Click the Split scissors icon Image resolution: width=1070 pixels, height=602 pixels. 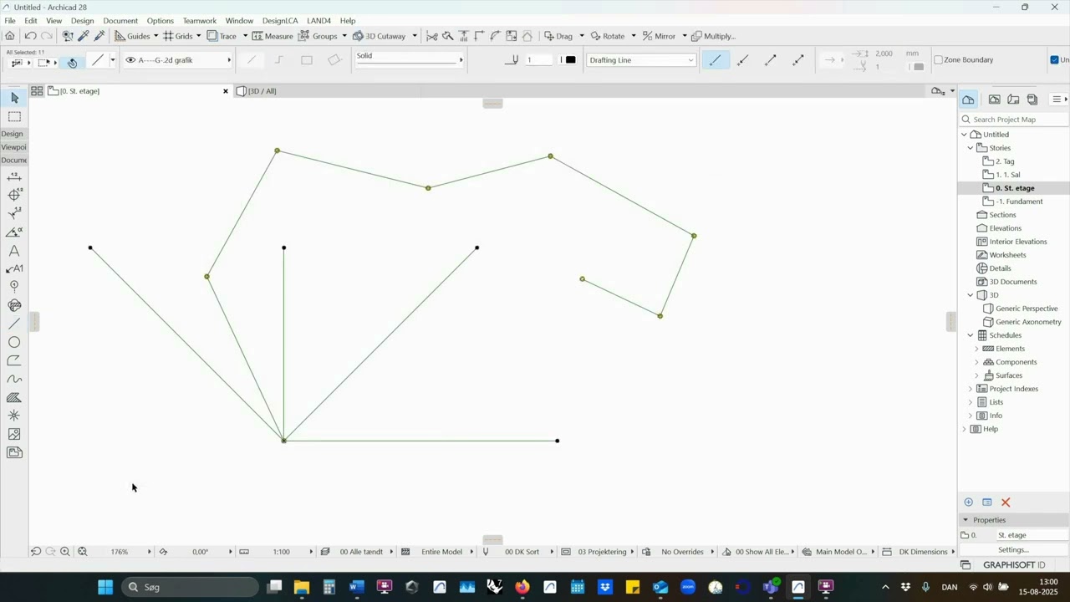point(431,36)
